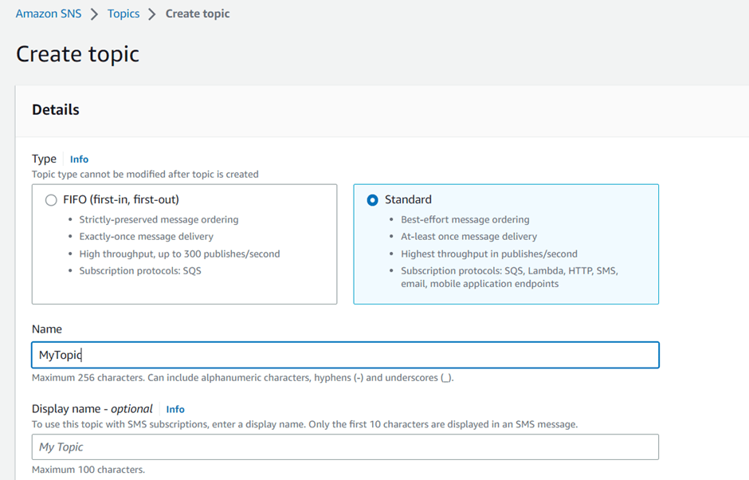Click the Details section header
The width and height of the screenshot is (749, 480).
pyautogui.click(x=56, y=110)
